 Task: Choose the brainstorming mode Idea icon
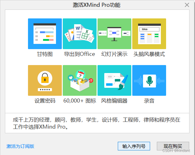pos(149,34)
